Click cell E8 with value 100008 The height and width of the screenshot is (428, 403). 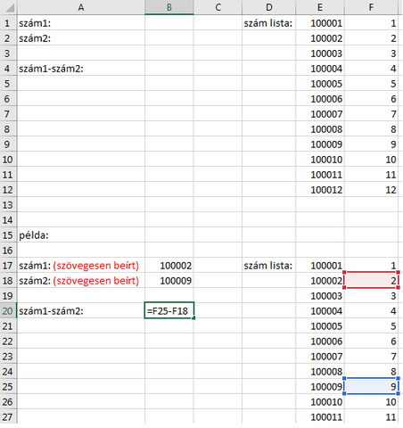320,129
